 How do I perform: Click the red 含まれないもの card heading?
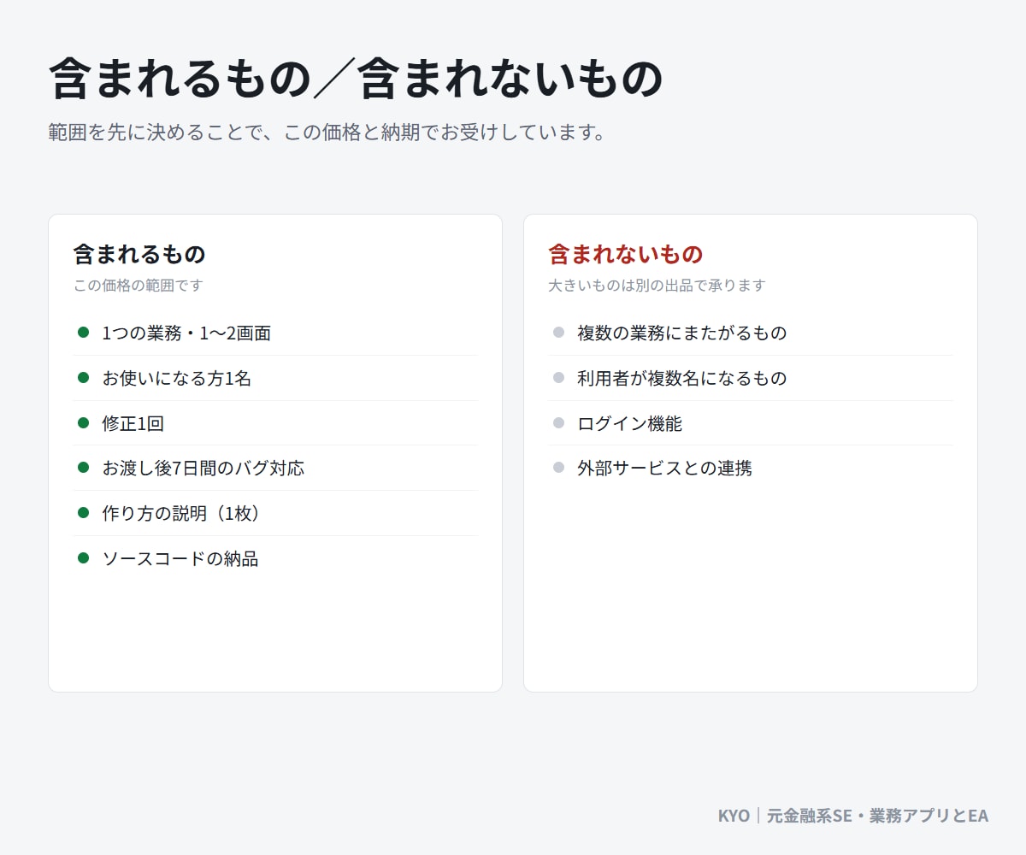pyautogui.click(x=625, y=254)
